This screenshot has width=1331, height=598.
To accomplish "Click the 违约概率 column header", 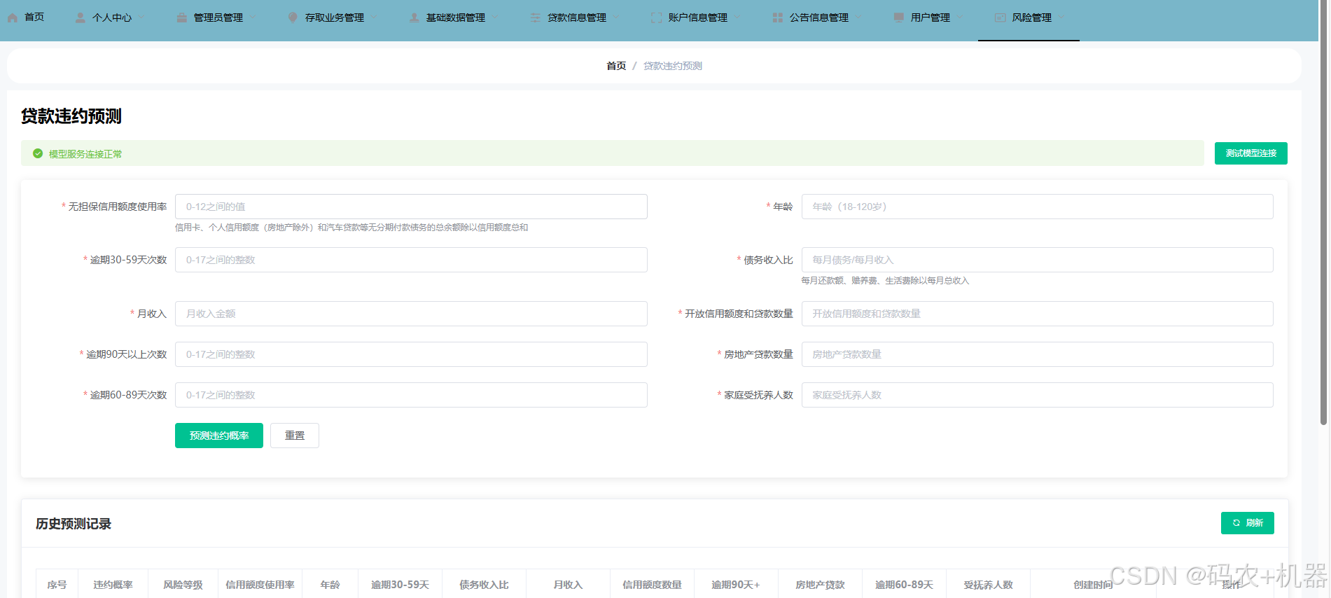I will pyautogui.click(x=113, y=585).
